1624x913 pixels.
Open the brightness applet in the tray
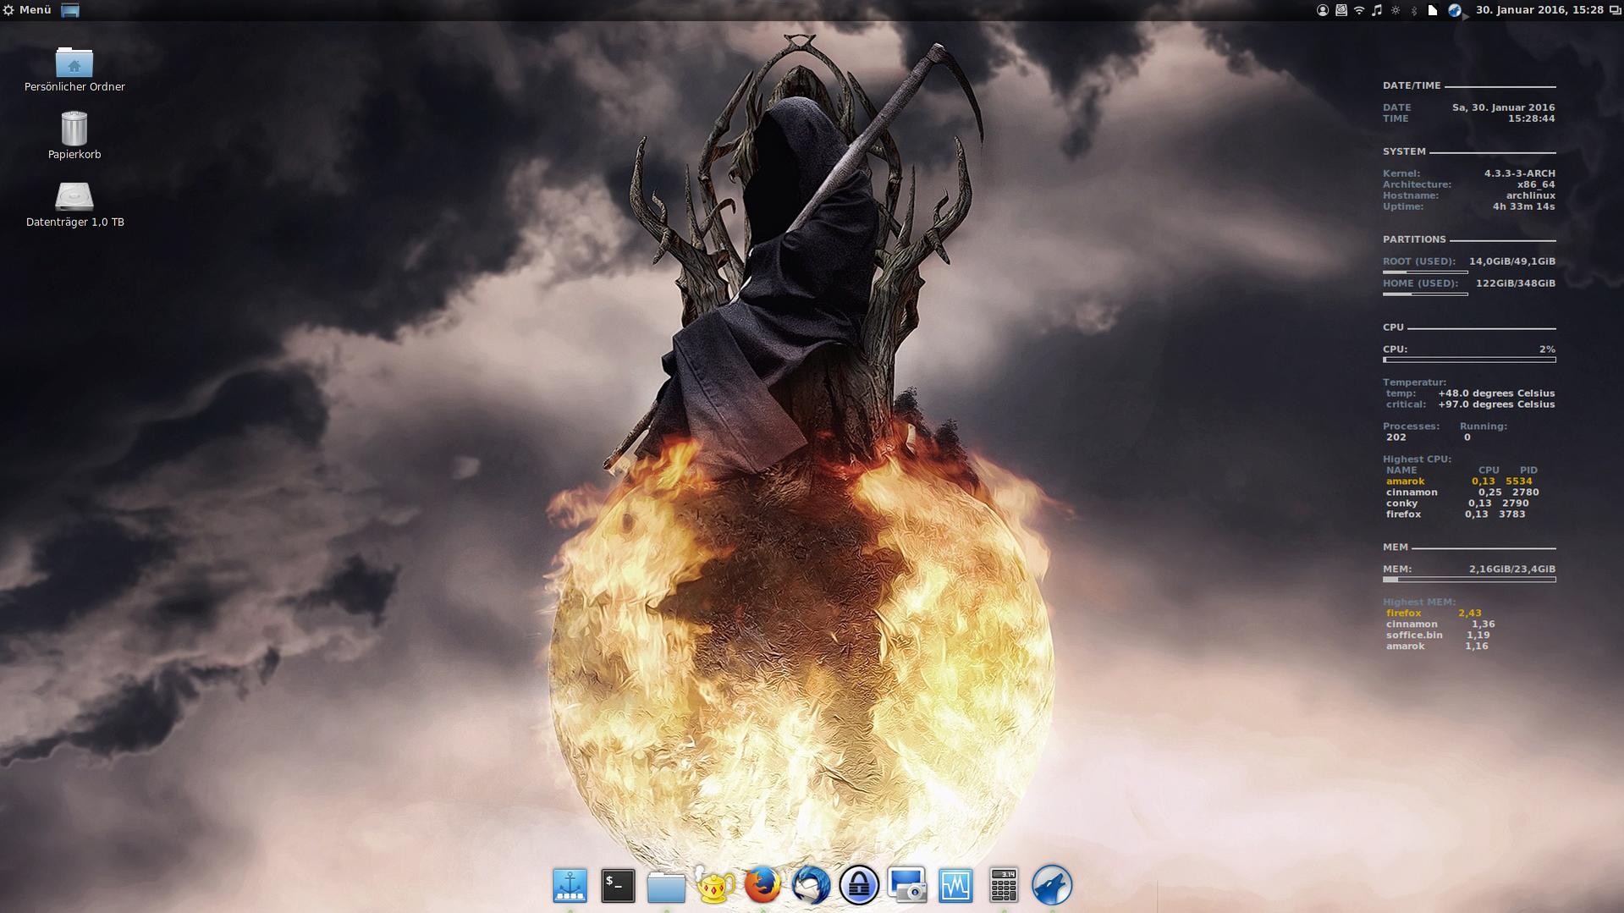coord(1396,10)
